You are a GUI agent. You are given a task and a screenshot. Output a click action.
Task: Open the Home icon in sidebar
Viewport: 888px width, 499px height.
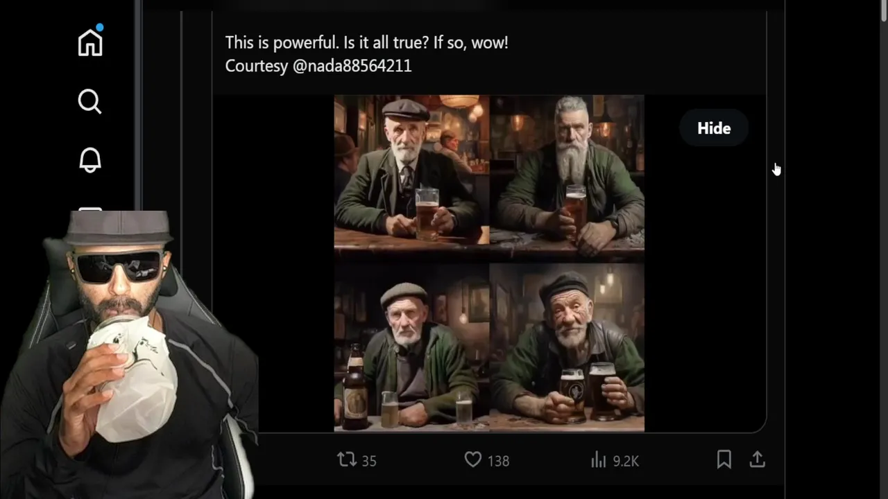tap(90, 42)
